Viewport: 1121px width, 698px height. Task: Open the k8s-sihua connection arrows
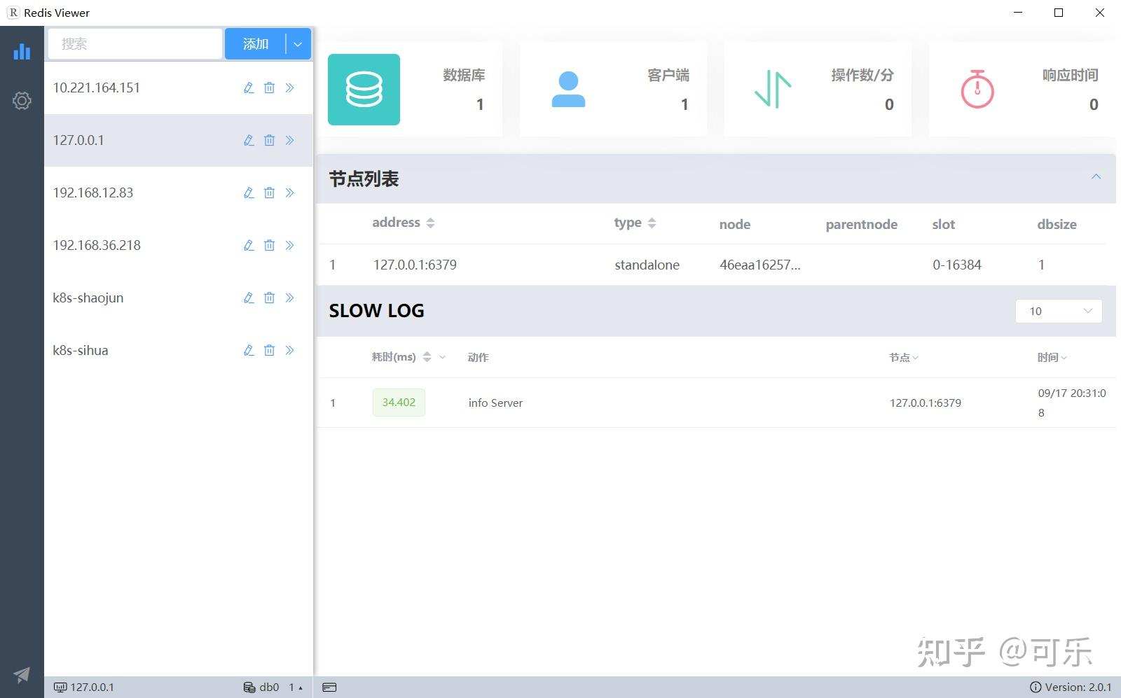pyautogui.click(x=289, y=350)
